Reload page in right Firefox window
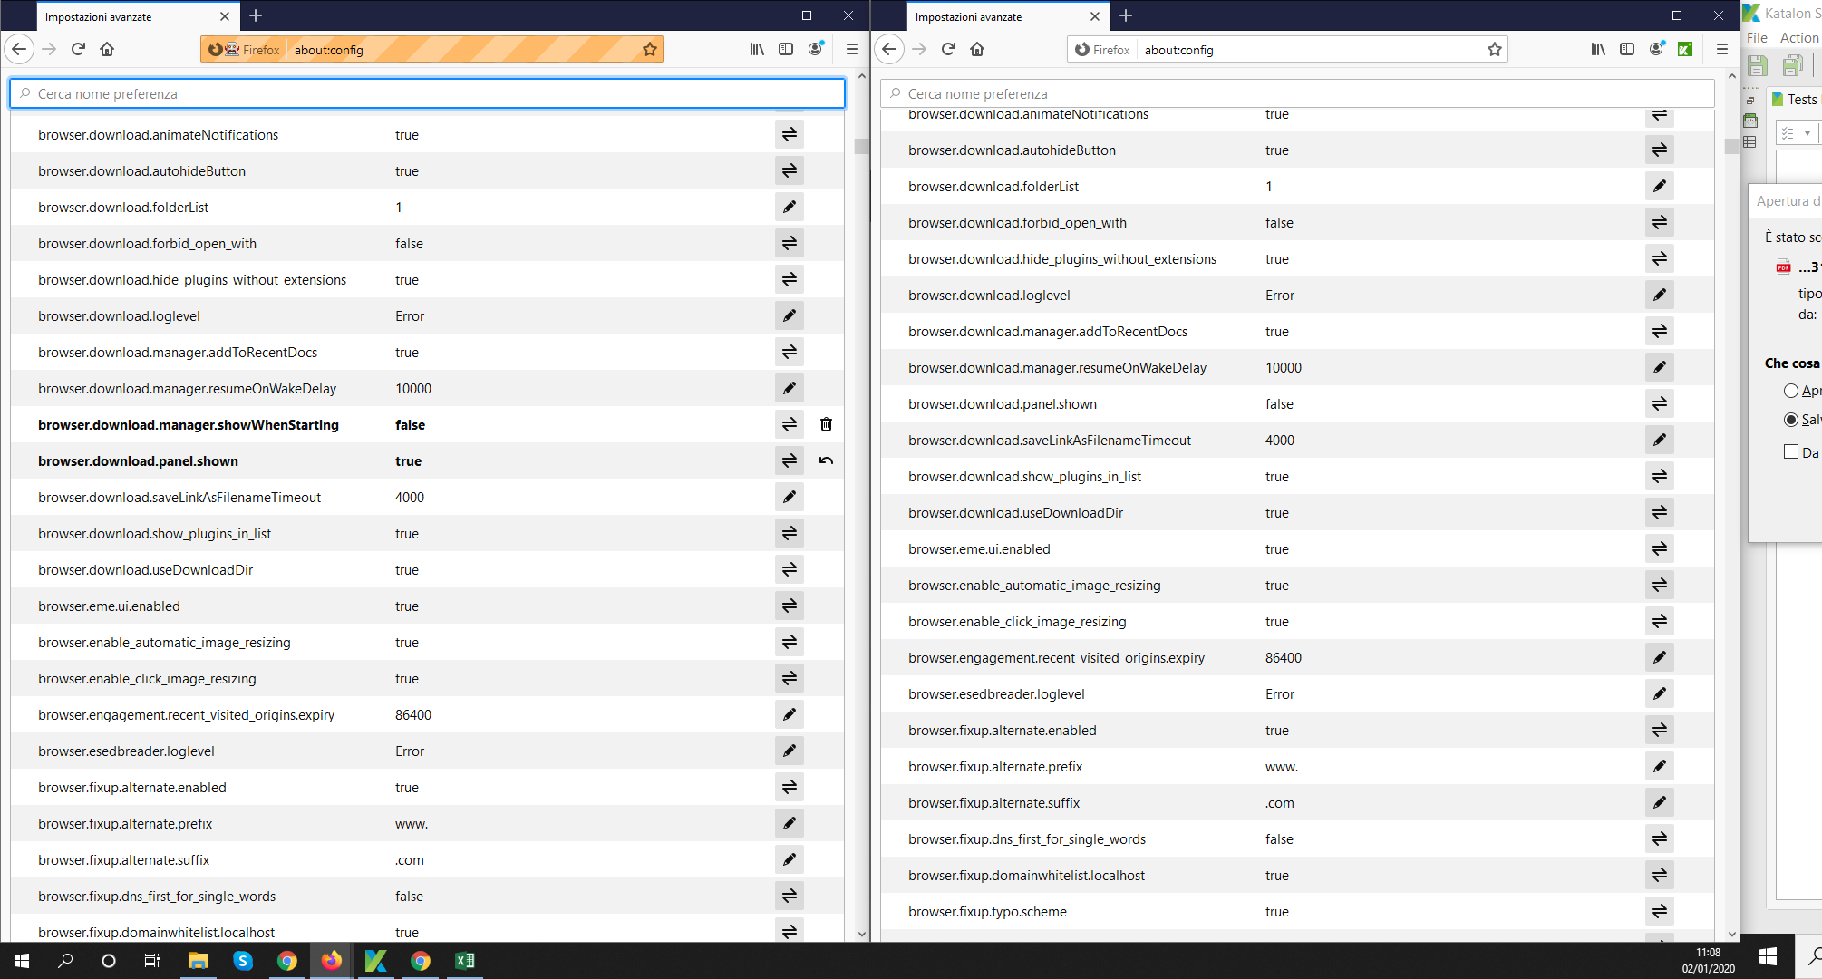Screen dimensions: 1822x979 [x=948, y=50]
